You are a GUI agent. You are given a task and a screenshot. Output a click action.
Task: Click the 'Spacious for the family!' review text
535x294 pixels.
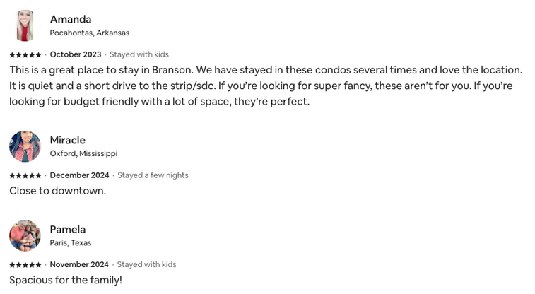point(66,280)
